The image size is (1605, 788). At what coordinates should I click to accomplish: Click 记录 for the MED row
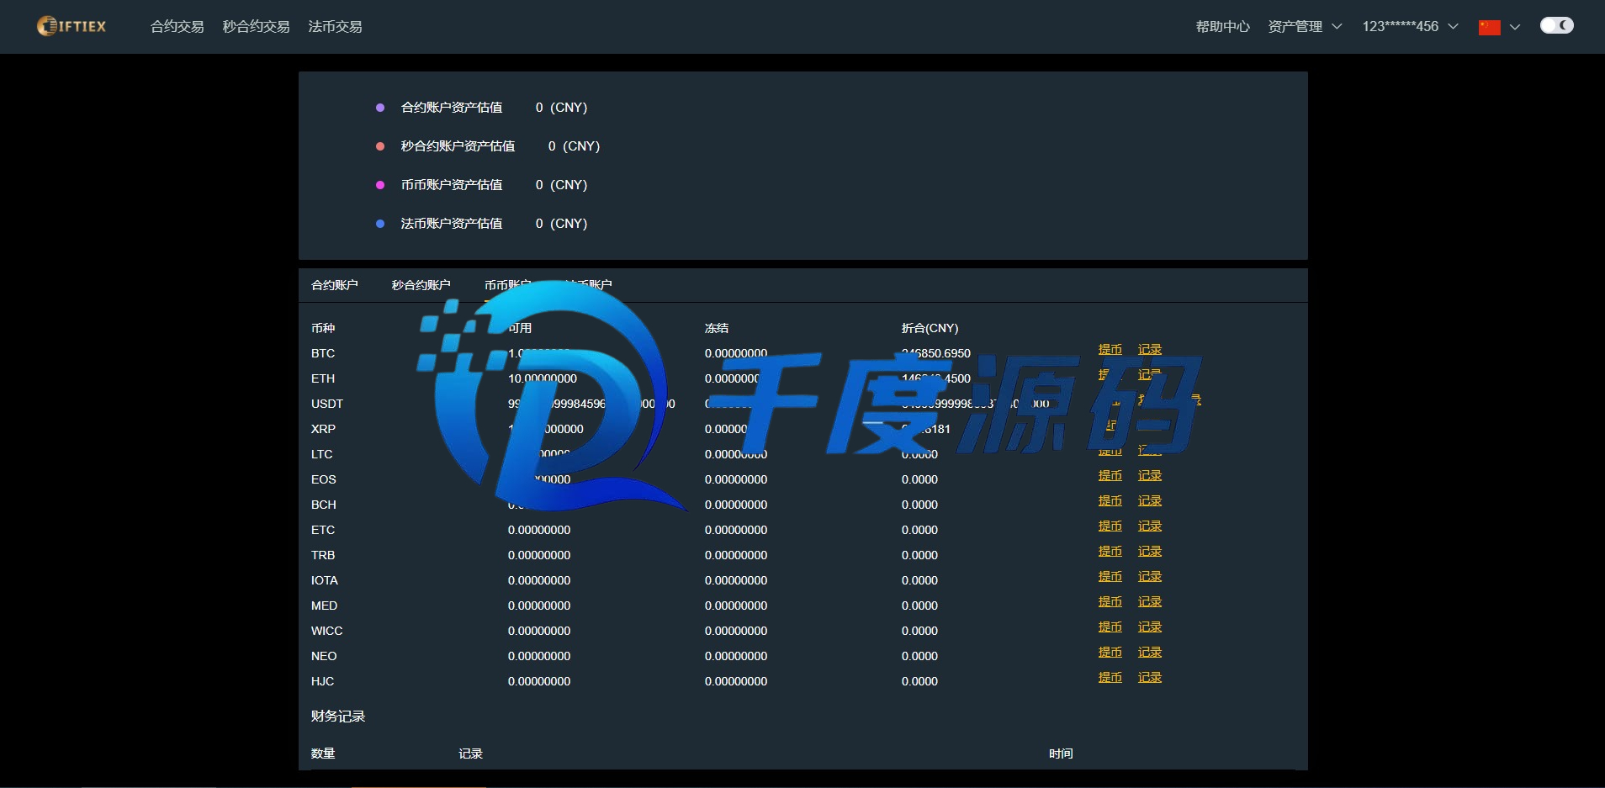pyautogui.click(x=1150, y=601)
